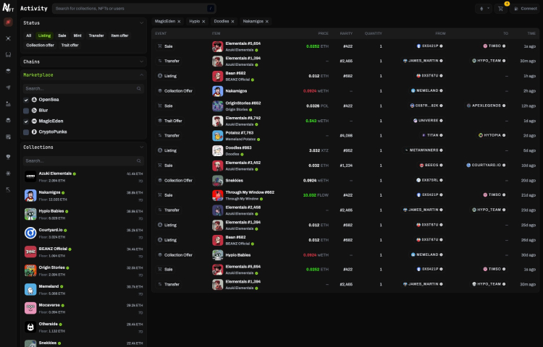Open the TITAN sender link
Image resolution: width=543 pixels, height=347 pixels.
point(432,135)
